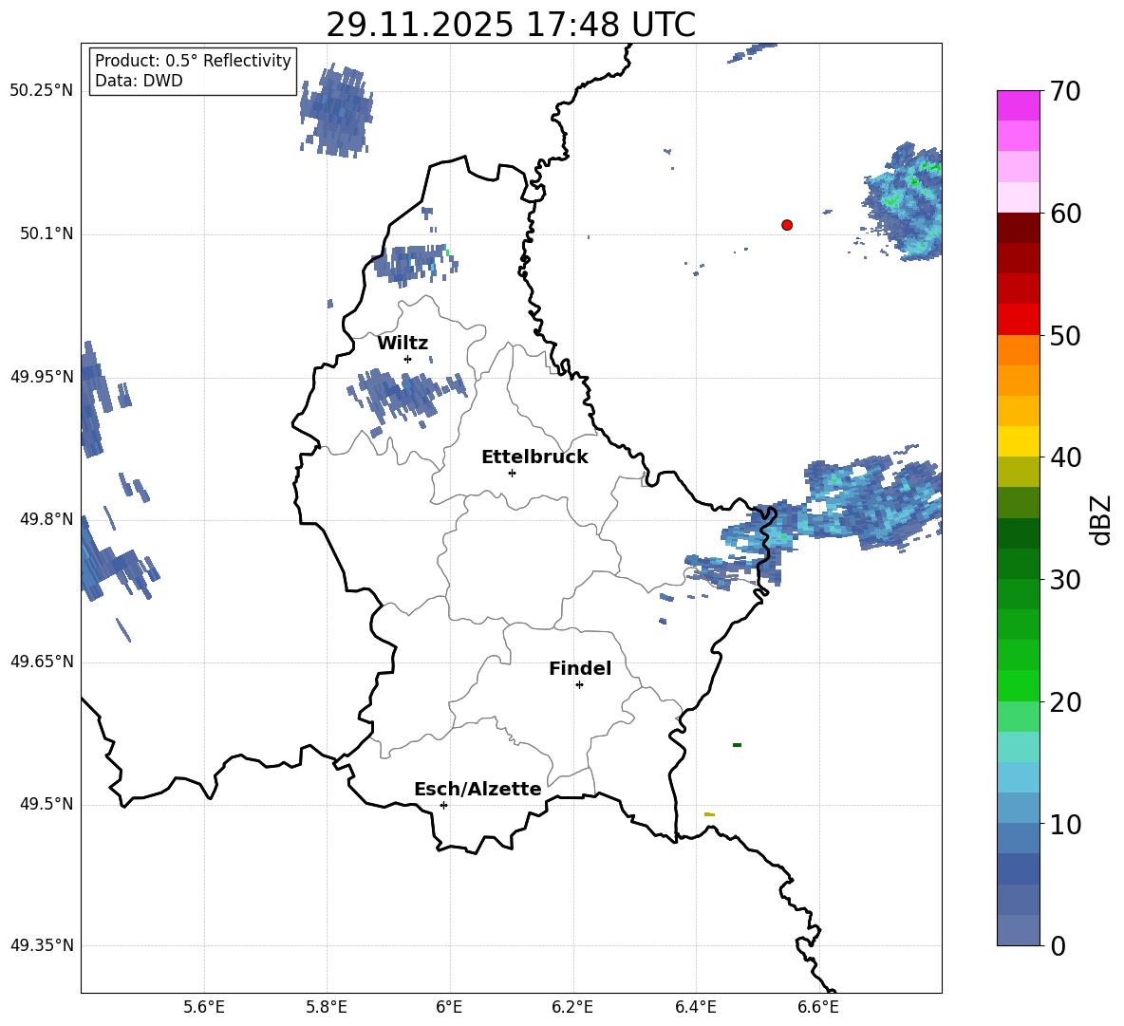Click the bright red colorbar band above 50

click(1019, 320)
